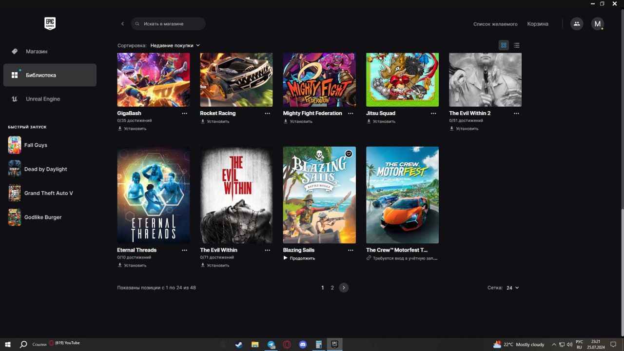This screenshot has height=351, width=624.
Task: Open The Evil Within 2 three-dot menu
Action: [516, 113]
